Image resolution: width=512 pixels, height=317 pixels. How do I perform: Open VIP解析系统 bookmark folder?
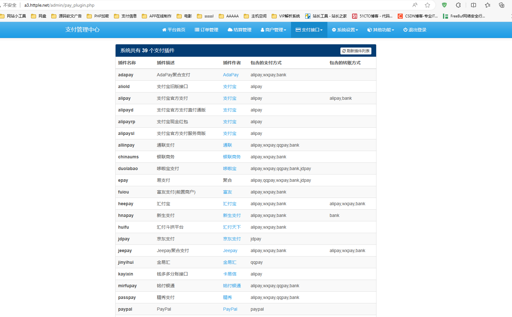click(x=286, y=16)
